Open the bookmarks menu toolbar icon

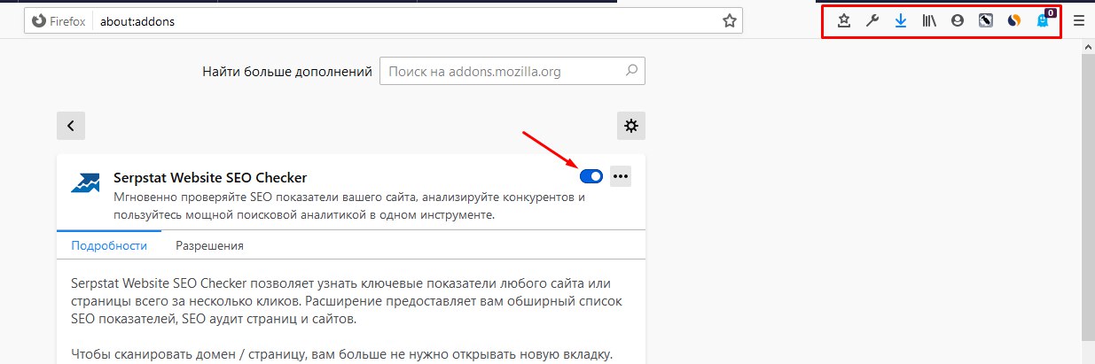(844, 21)
